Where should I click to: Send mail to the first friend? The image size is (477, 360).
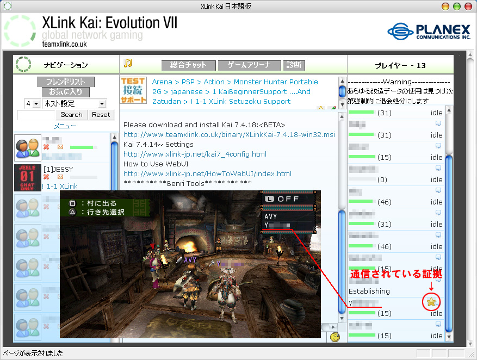point(60,147)
